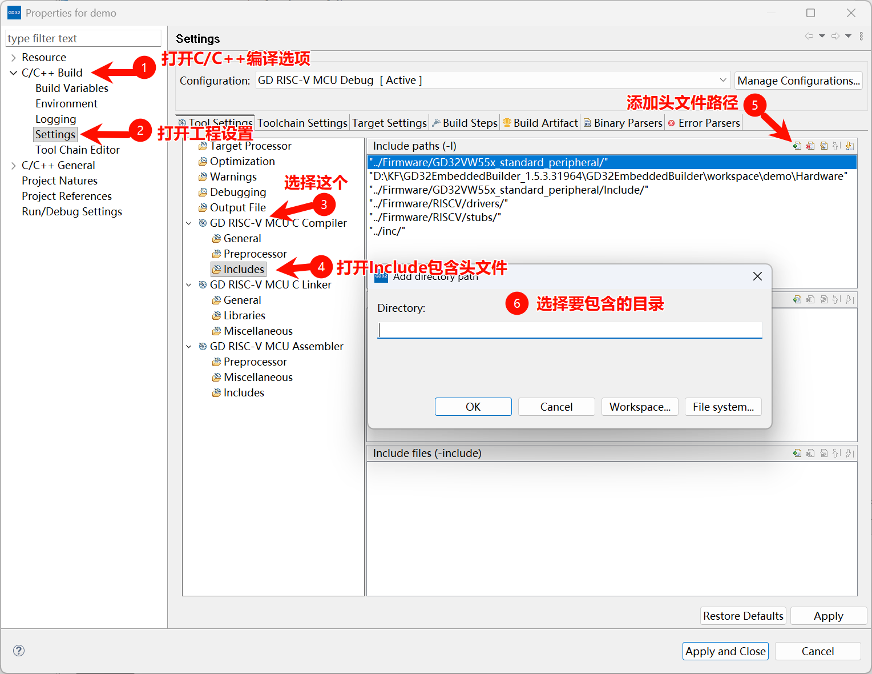Screen dimensions: 872x674
Task: Open the help question mark icon
Action: point(19,651)
